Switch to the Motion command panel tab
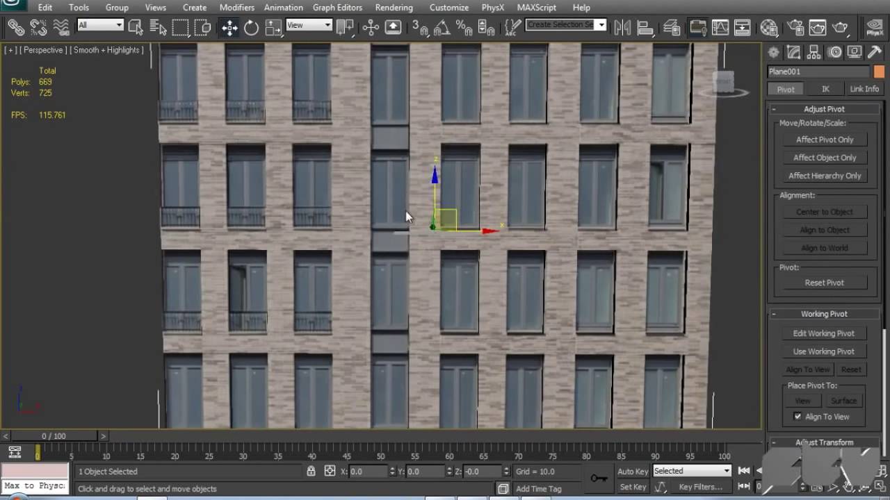Image resolution: width=890 pixels, height=500 pixels. (835, 53)
